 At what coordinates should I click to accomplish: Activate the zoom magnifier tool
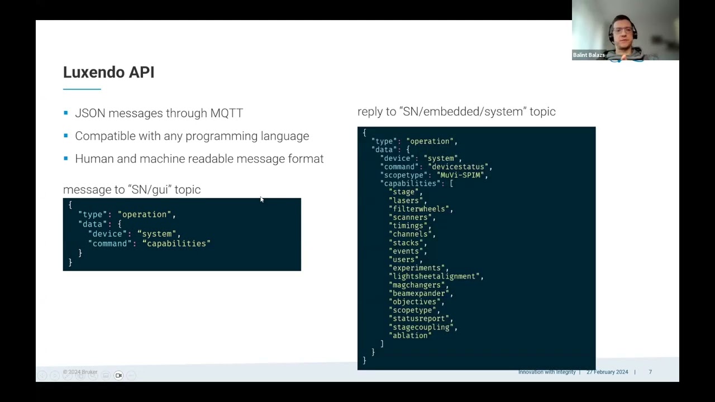(x=93, y=376)
